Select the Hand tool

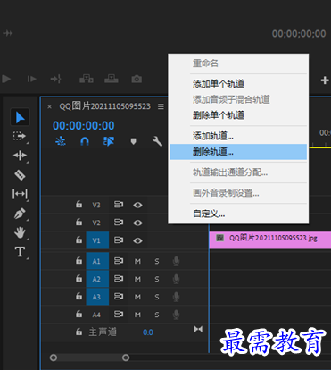coord(20,232)
